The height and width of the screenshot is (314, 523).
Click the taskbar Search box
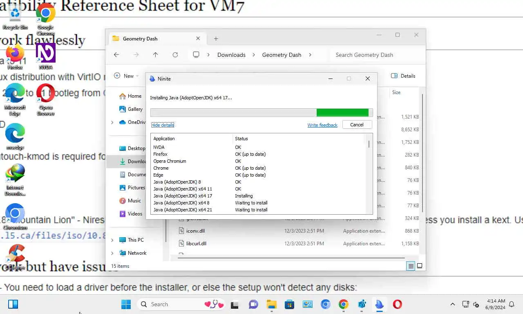click(181, 304)
